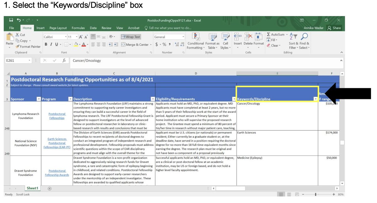Toggle Italic formatting
The width and height of the screenshot is (377, 203).
[51, 44]
